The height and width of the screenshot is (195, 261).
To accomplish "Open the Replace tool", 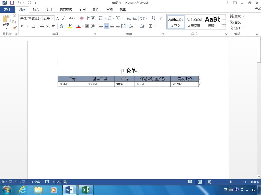I will tap(235, 22).
